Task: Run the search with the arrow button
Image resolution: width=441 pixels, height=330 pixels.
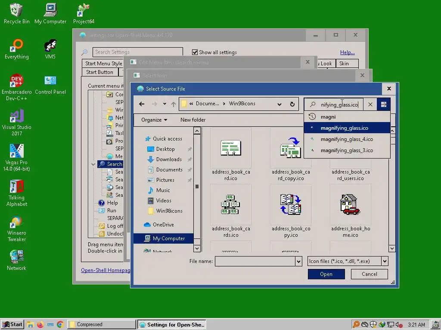Action: coord(384,104)
